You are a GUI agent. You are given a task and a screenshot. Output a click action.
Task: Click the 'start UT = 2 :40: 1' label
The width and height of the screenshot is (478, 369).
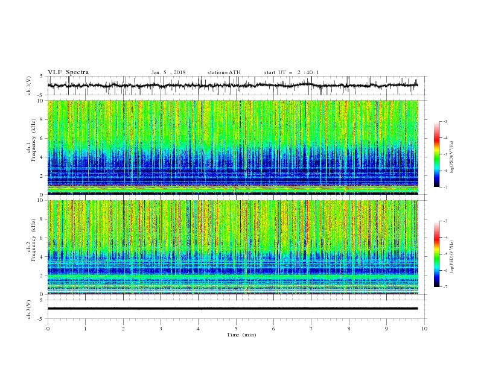pos(292,72)
